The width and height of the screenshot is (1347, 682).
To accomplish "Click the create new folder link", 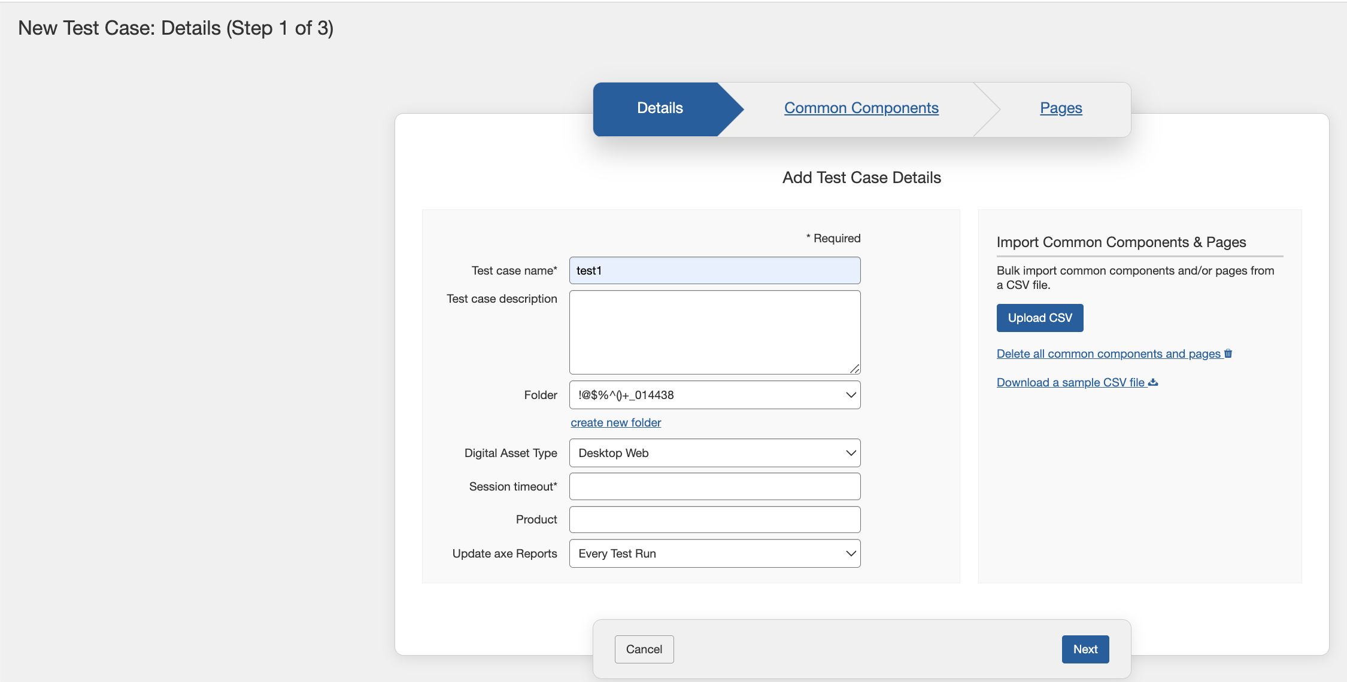I will pyautogui.click(x=615, y=422).
